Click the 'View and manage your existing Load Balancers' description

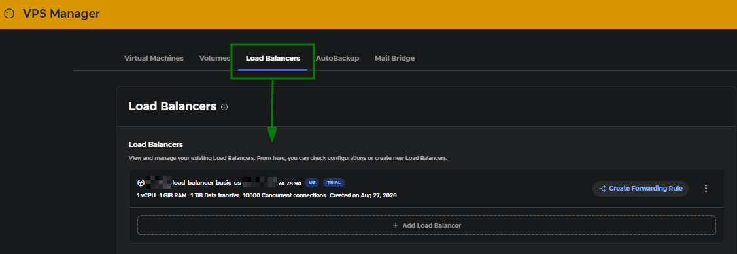[x=288, y=158]
